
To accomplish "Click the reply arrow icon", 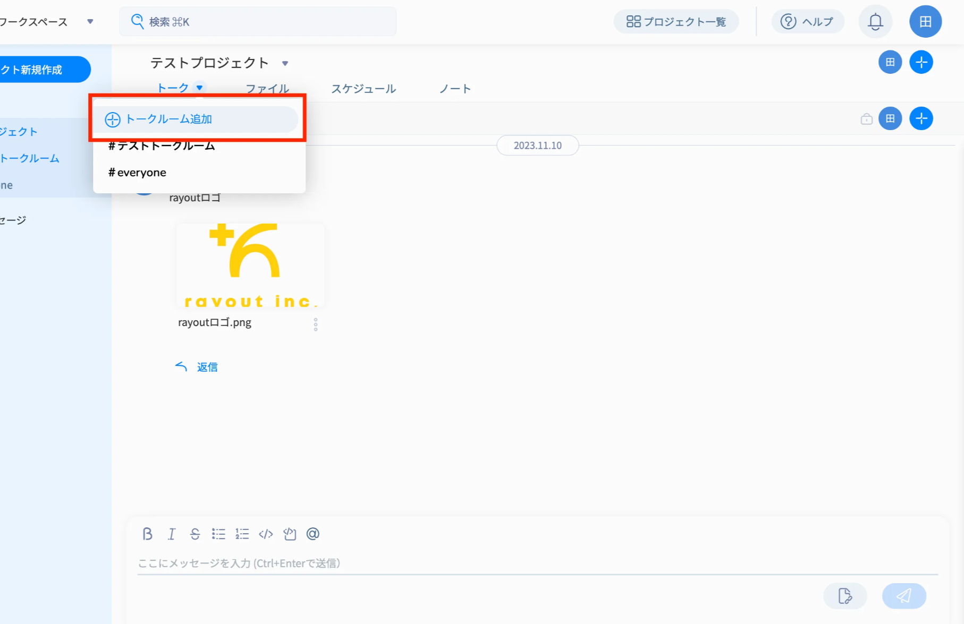I will (181, 366).
